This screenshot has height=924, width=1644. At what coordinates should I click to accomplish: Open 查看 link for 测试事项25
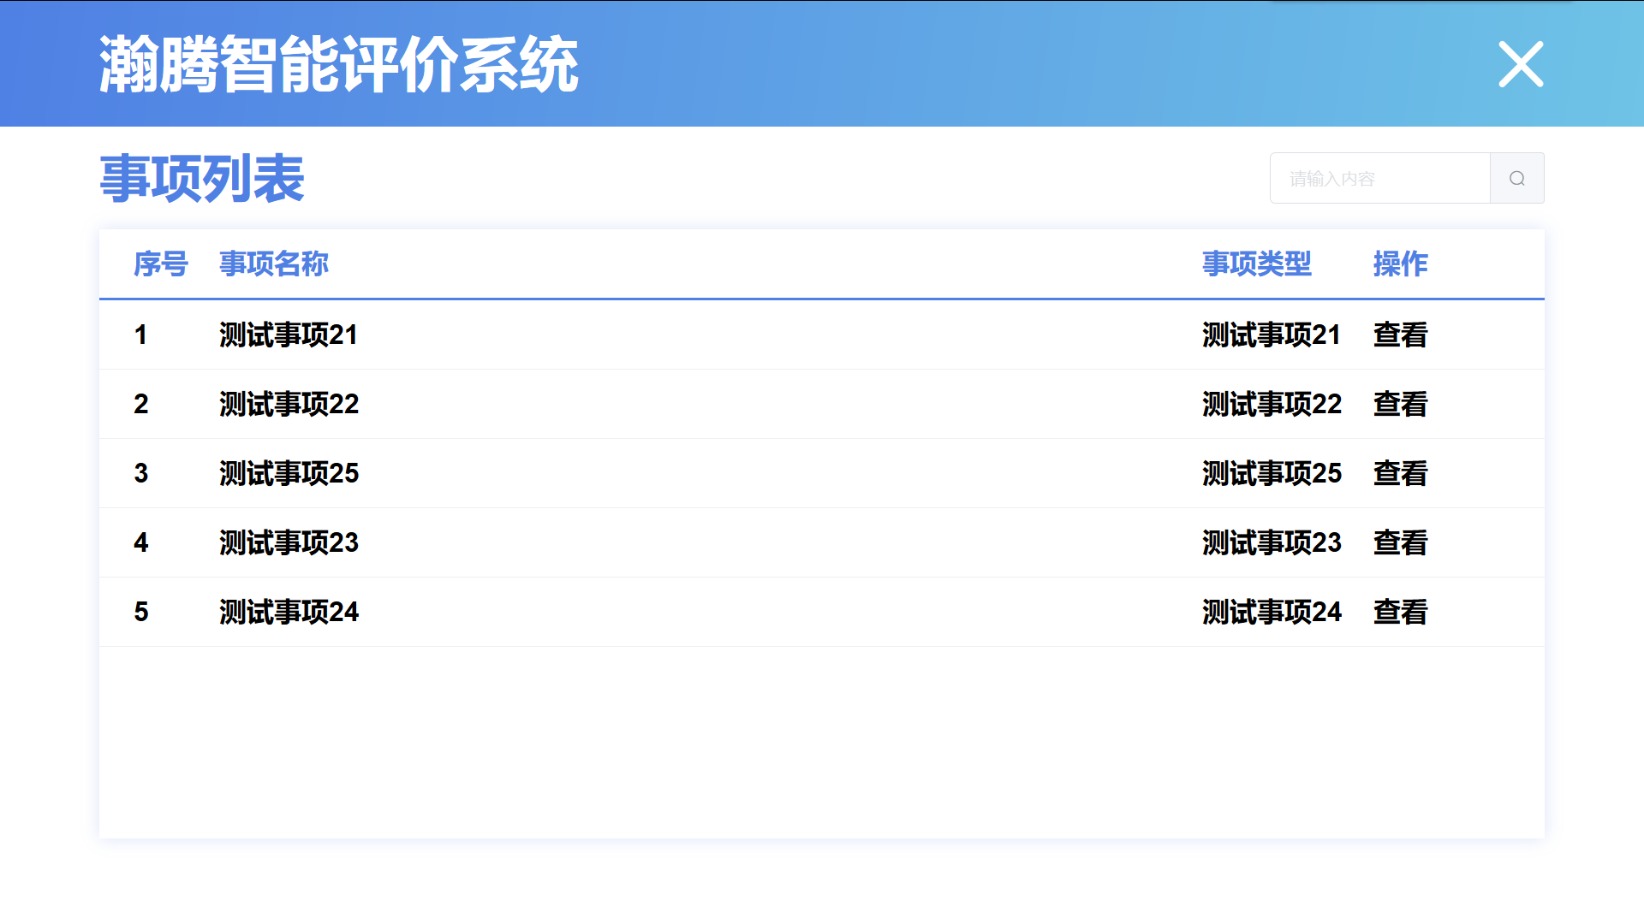click(x=1400, y=473)
